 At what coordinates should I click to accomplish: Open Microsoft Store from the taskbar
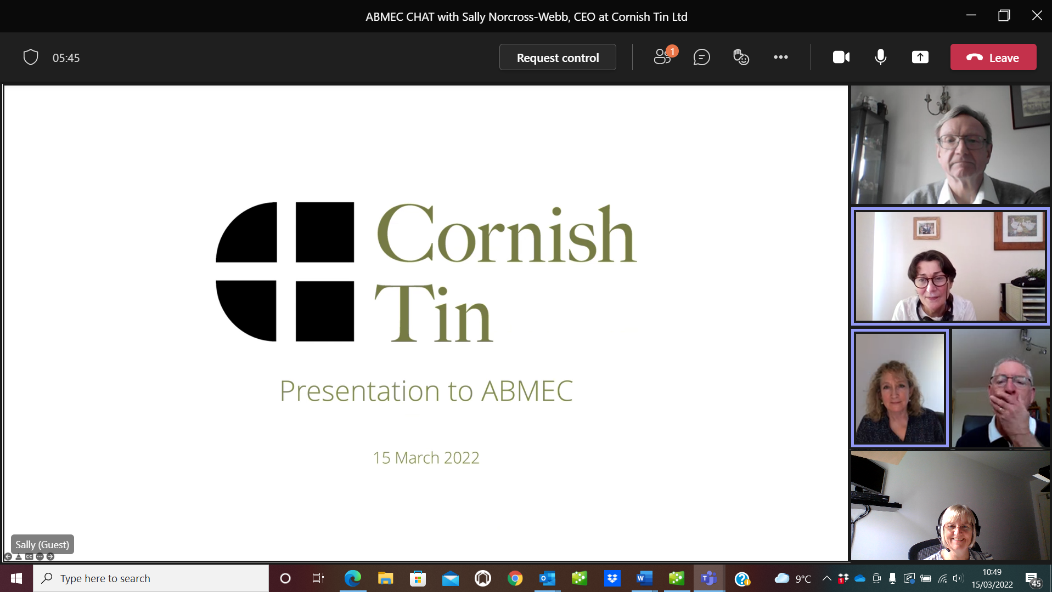point(418,578)
